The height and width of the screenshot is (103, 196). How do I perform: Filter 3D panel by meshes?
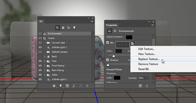[x=63, y=28]
